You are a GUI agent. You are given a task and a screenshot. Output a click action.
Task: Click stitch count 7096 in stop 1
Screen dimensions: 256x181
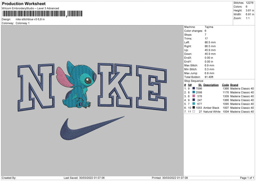click(x=199, y=88)
